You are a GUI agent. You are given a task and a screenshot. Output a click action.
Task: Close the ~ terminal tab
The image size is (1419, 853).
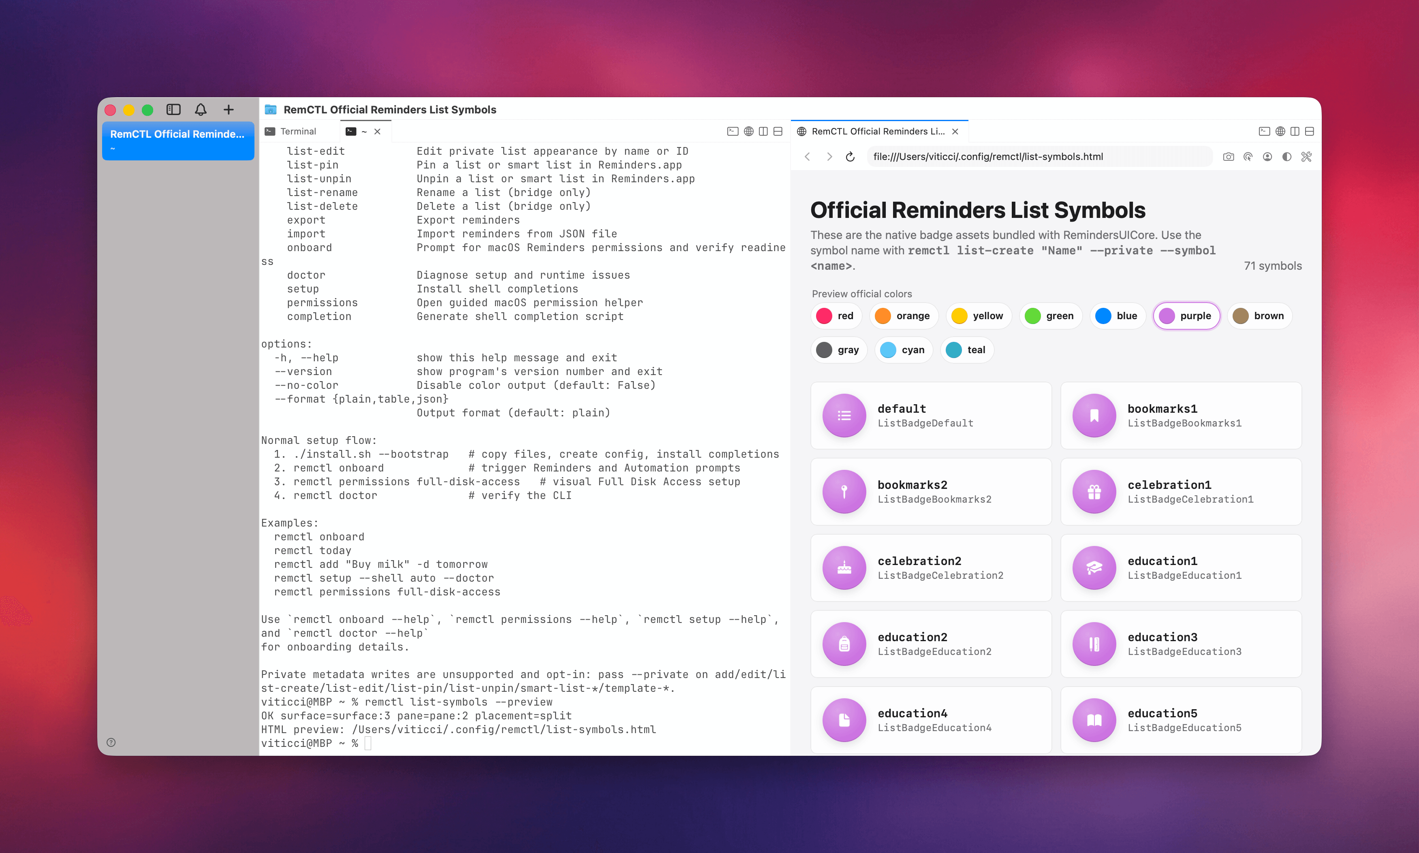click(378, 132)
